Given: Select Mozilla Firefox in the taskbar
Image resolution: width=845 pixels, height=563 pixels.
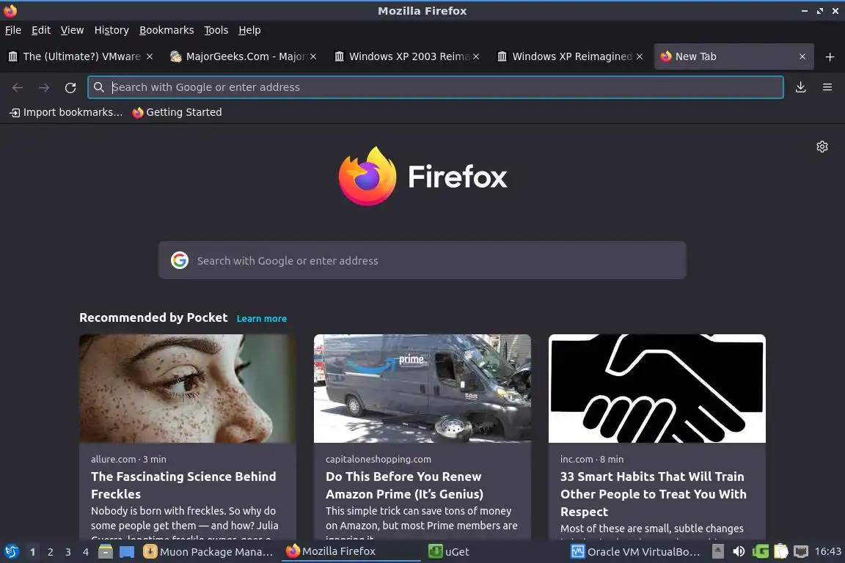Looking at the screenshot, I should [x=351, y=552].
